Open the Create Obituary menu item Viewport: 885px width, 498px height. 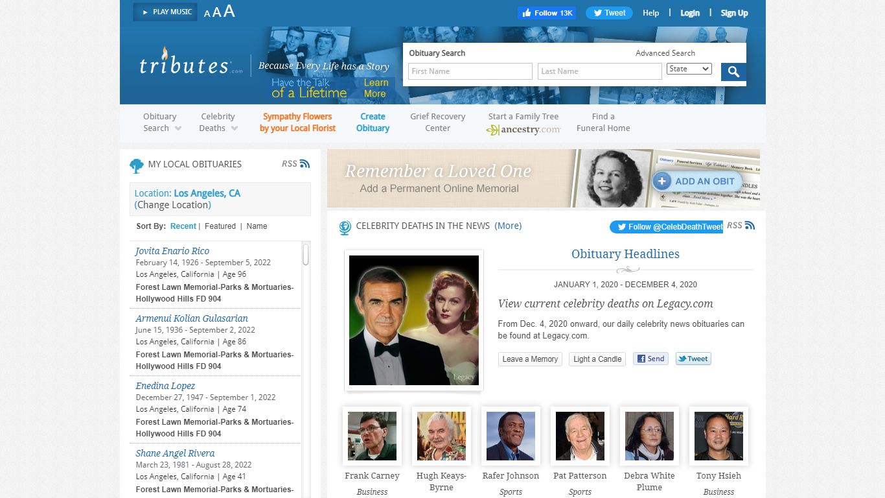(373, 122)
